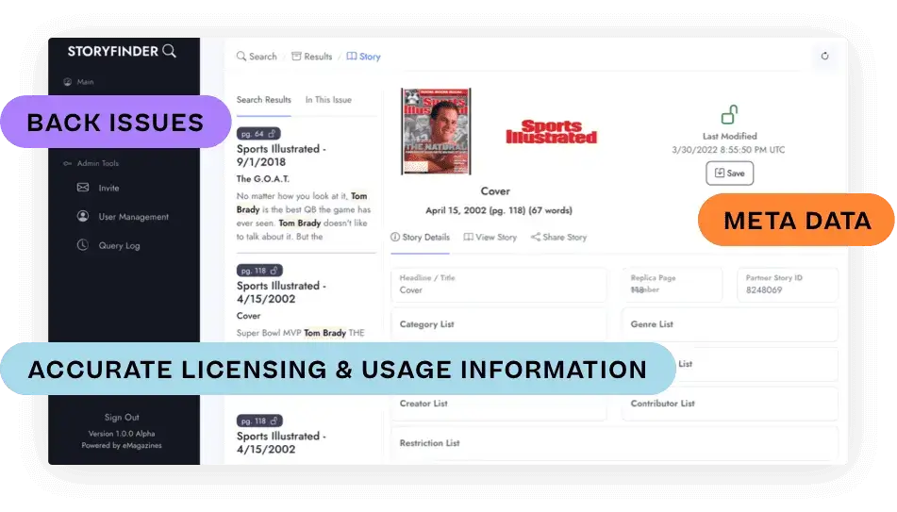897x512 pixels.
Task: Open Sports Illustrated 9/1/2018 result
Action: tap(281, 155)
